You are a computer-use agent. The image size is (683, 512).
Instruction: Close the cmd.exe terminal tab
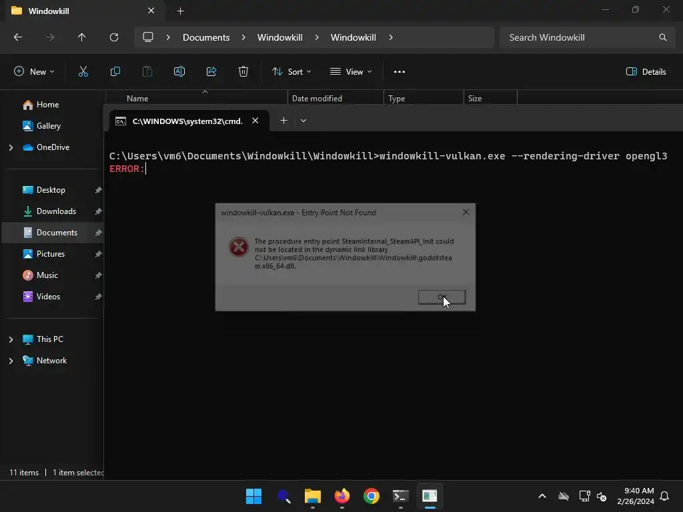click(x=255, y=121)
